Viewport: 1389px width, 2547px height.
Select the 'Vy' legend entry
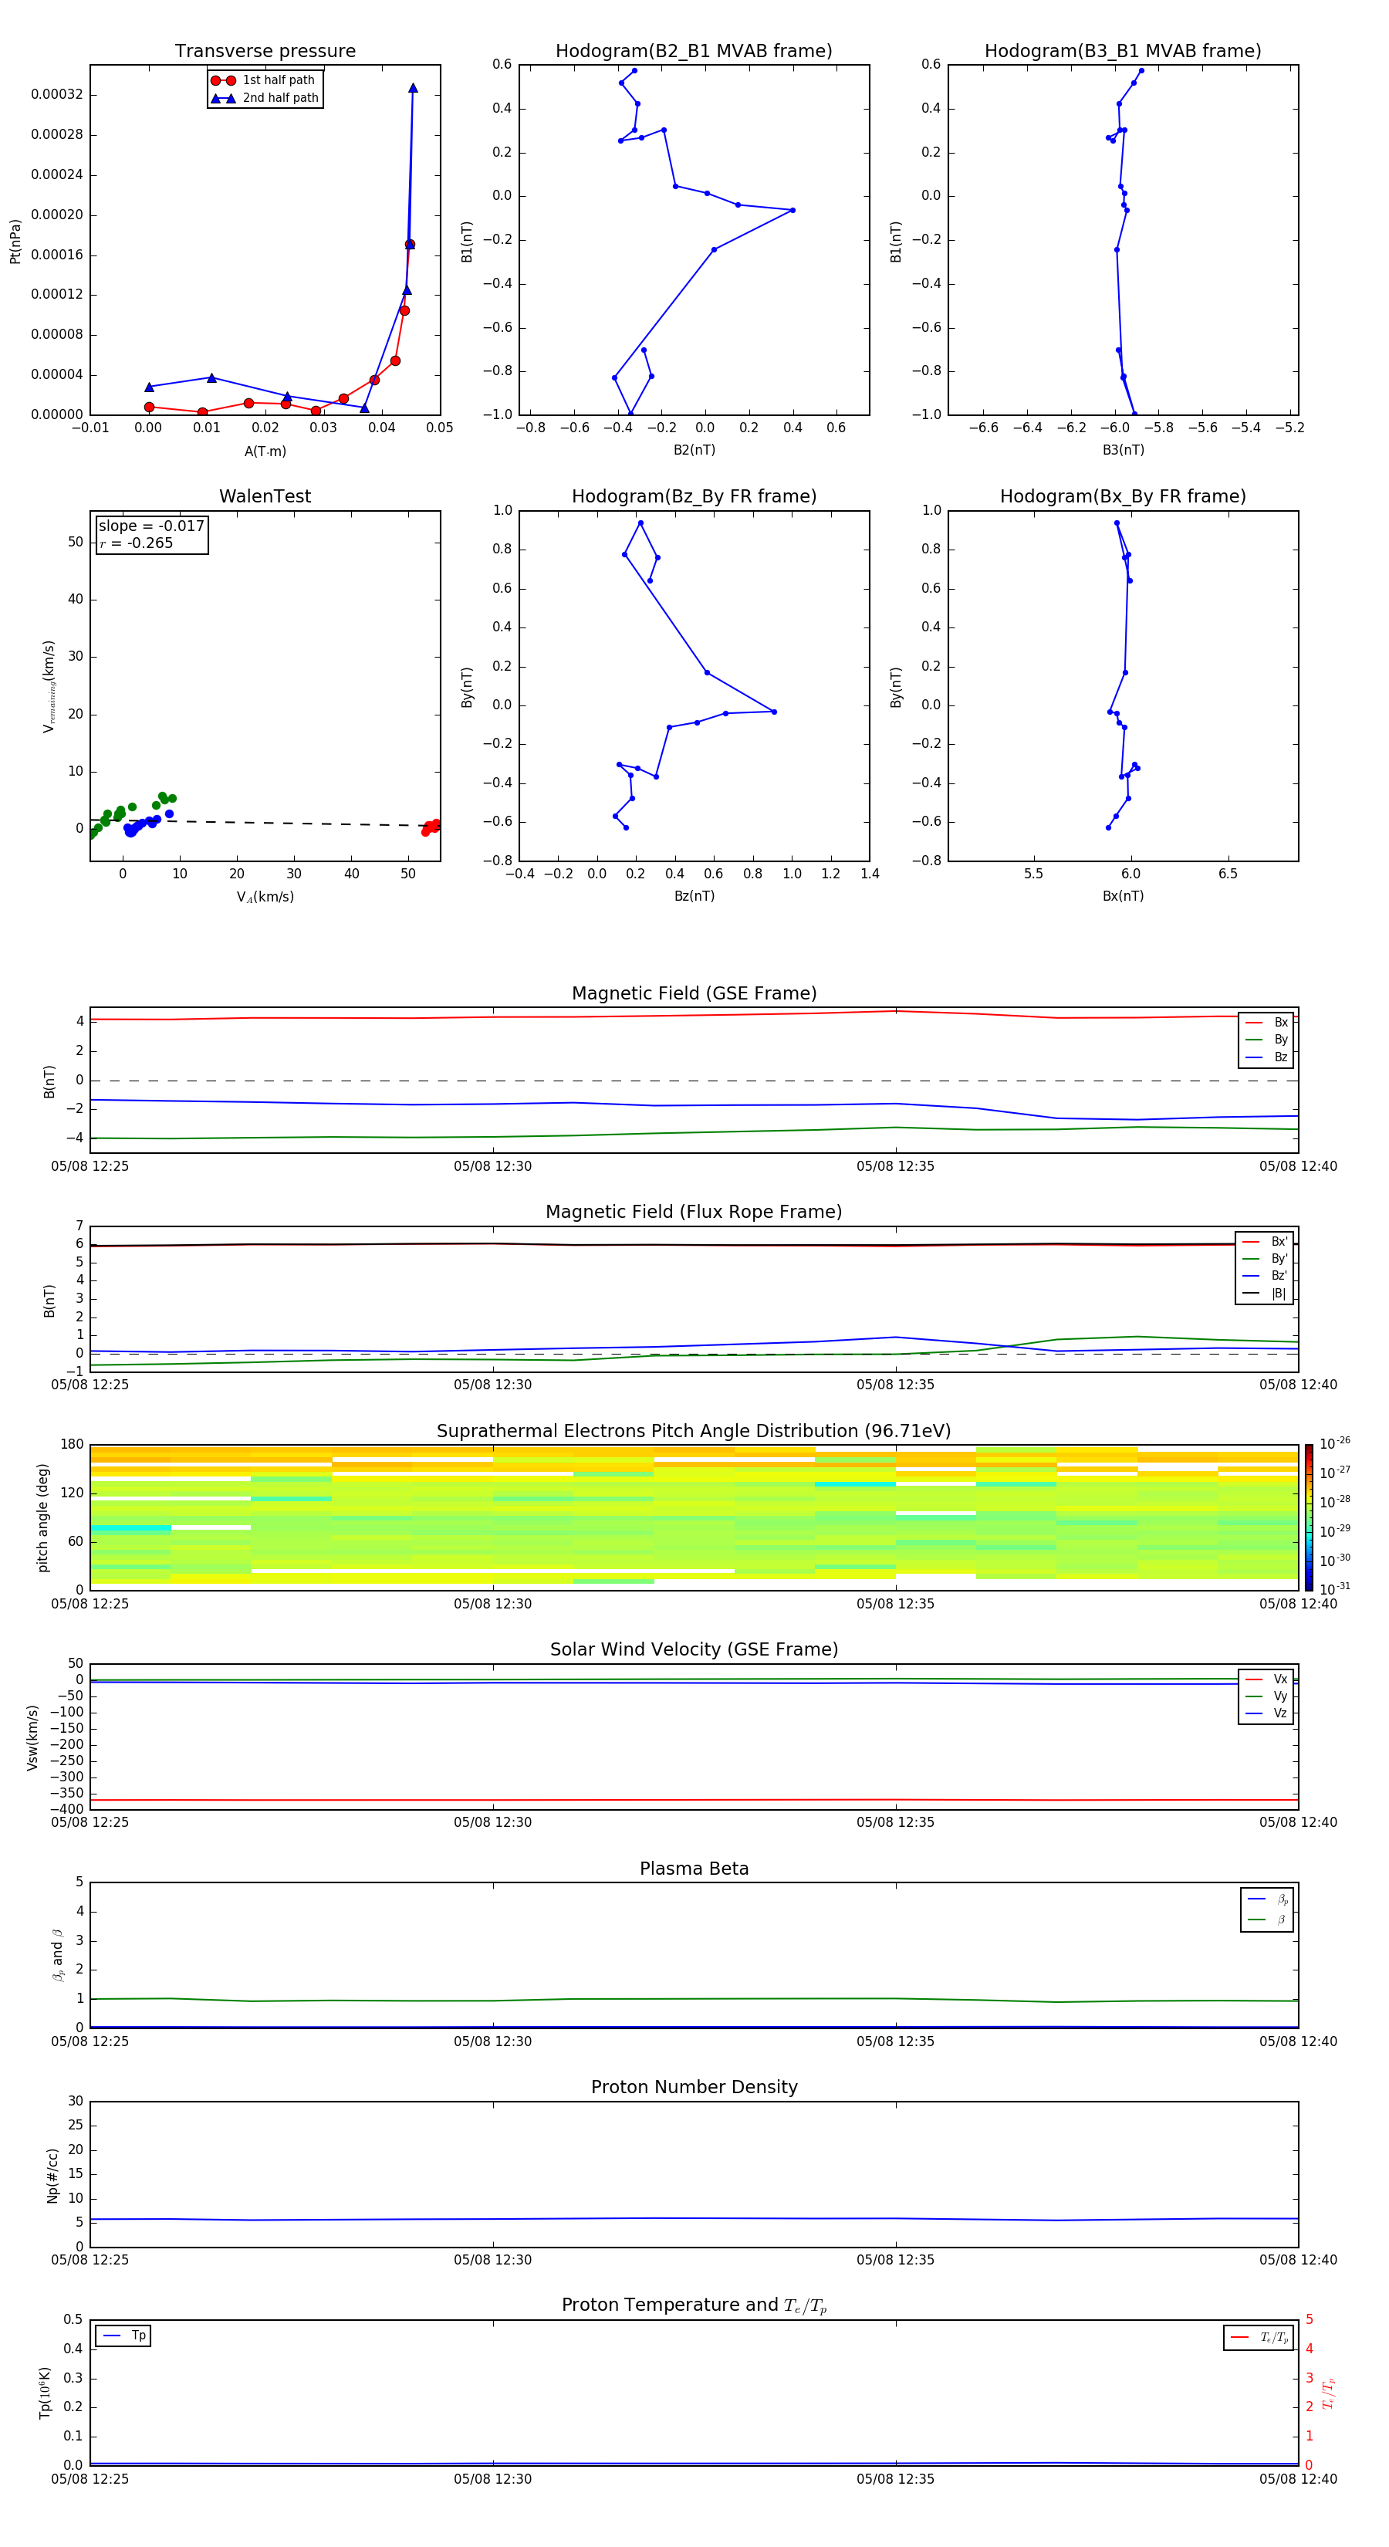pos(1266,1696)
